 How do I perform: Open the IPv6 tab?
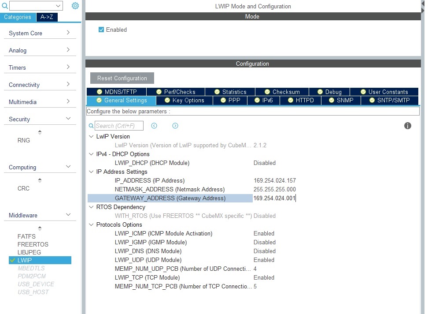coord(264,100)
